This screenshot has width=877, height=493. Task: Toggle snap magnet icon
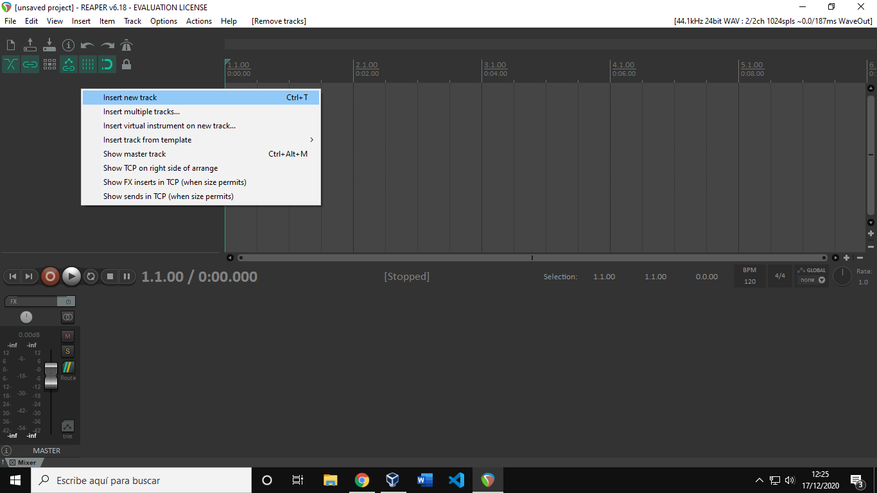click(x=107, y=64)
